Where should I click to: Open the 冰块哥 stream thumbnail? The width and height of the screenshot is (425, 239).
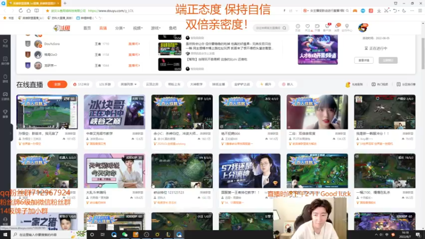click(x=114, y=112)
